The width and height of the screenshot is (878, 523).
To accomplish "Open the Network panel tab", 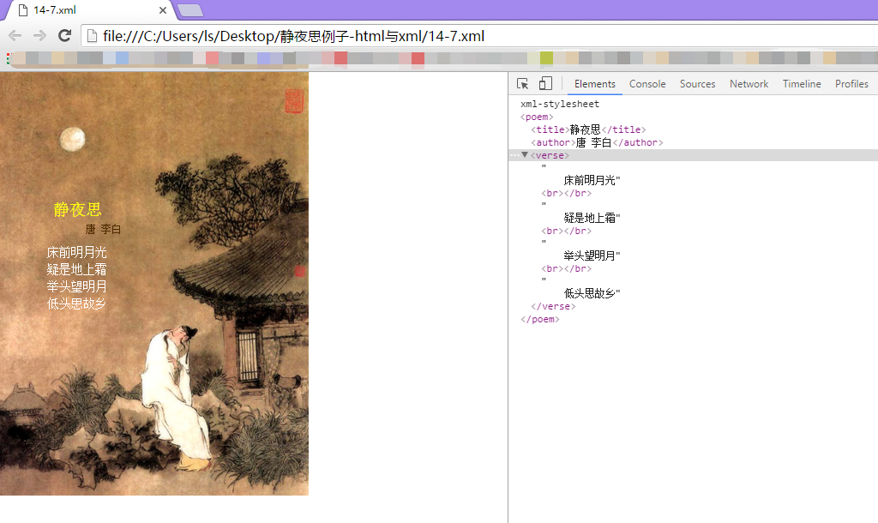I will click(749, 83).
